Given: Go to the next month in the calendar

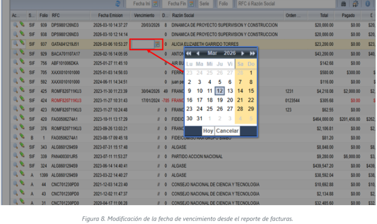Looking at the screenshot, I should click(x=243, y=53).
